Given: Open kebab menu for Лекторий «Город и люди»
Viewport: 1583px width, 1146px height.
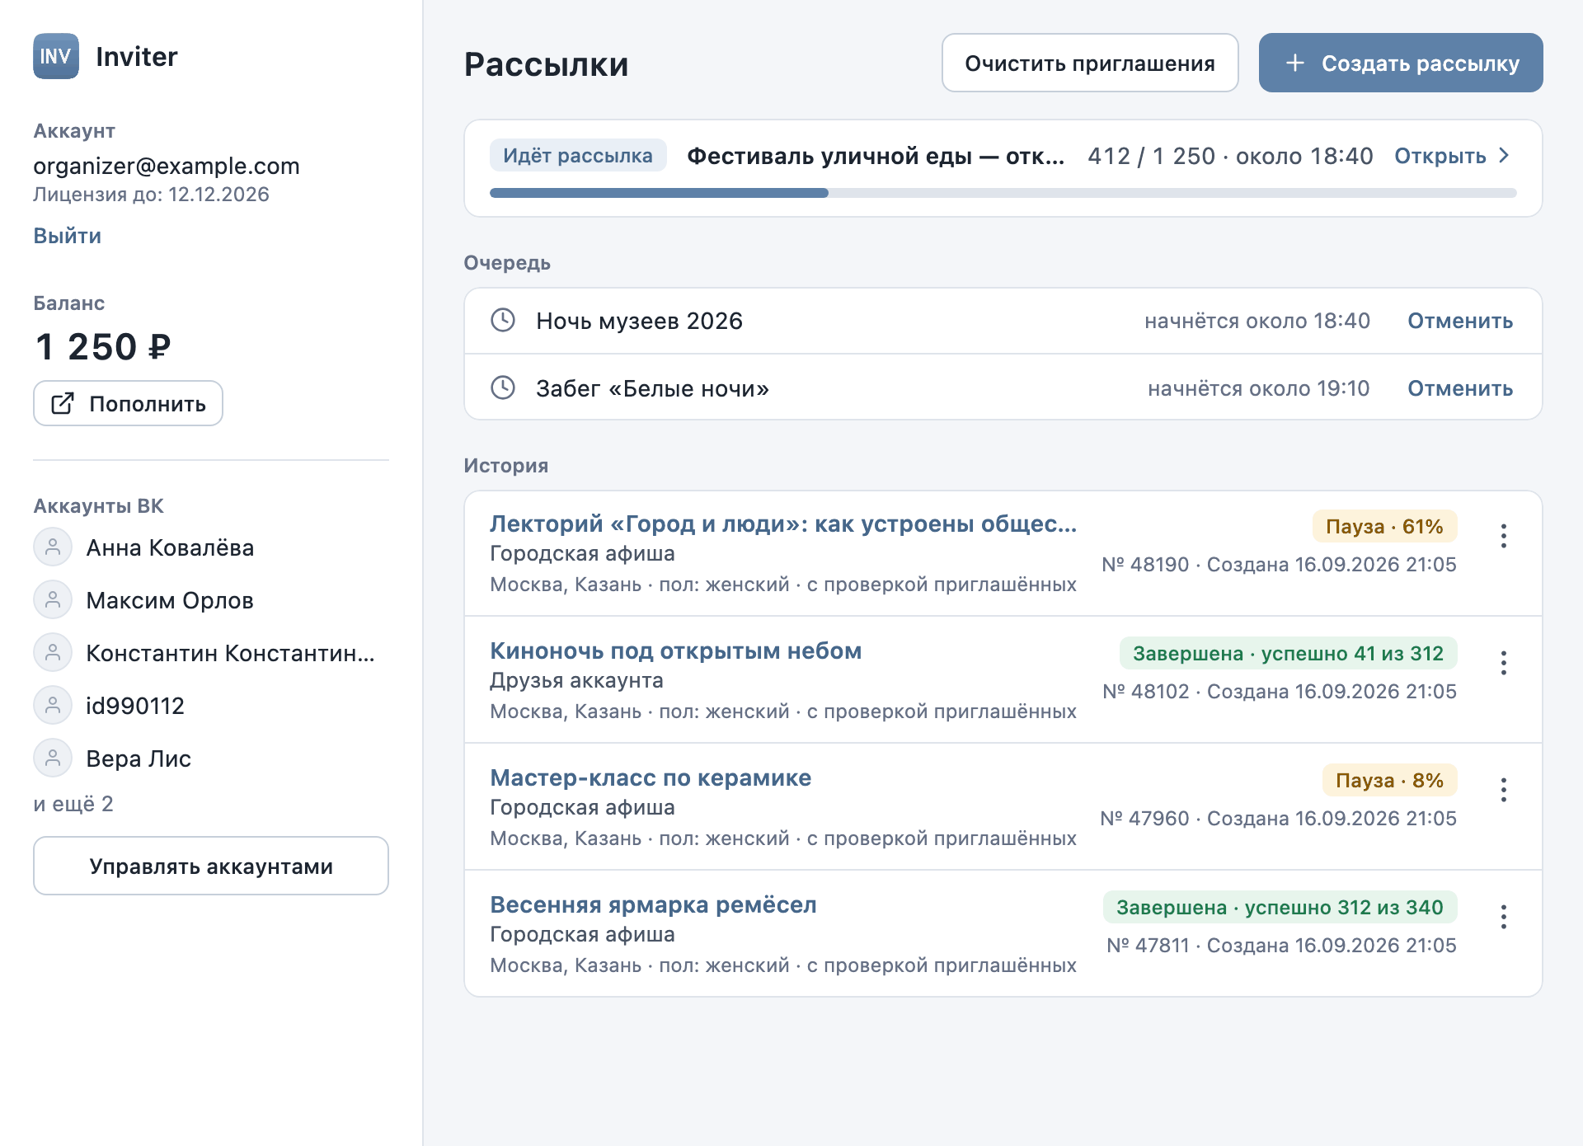Looking at the screenshot, I should coord(1504,536).
